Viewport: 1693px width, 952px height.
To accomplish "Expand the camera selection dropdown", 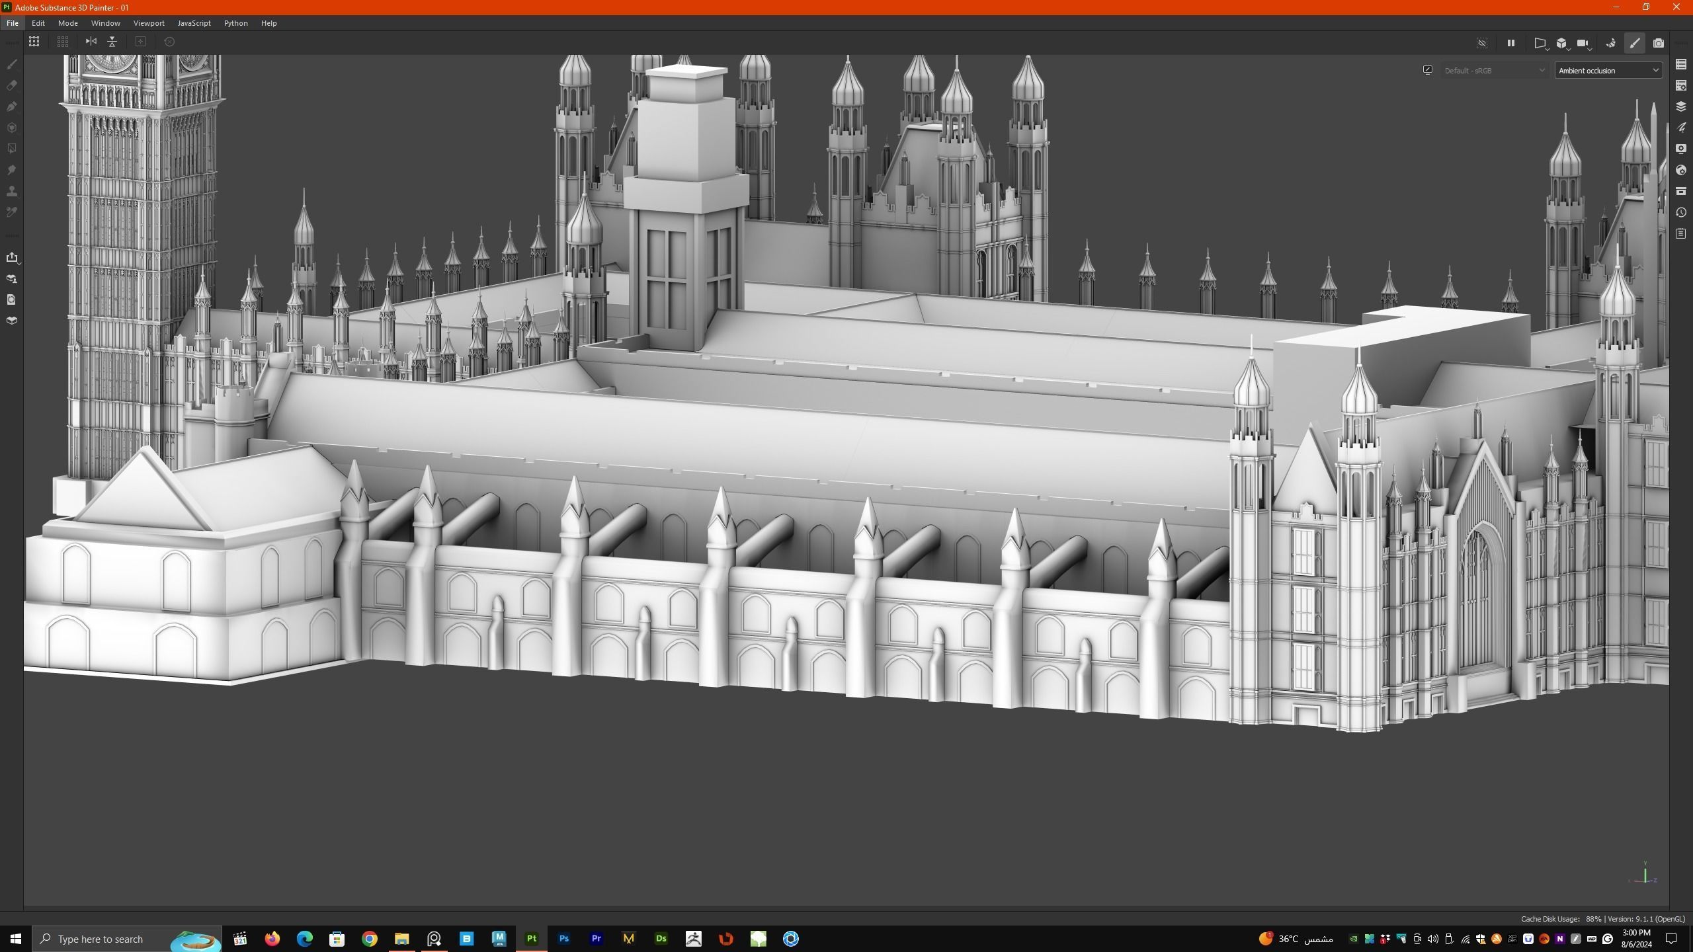I will click(1584, 44).
